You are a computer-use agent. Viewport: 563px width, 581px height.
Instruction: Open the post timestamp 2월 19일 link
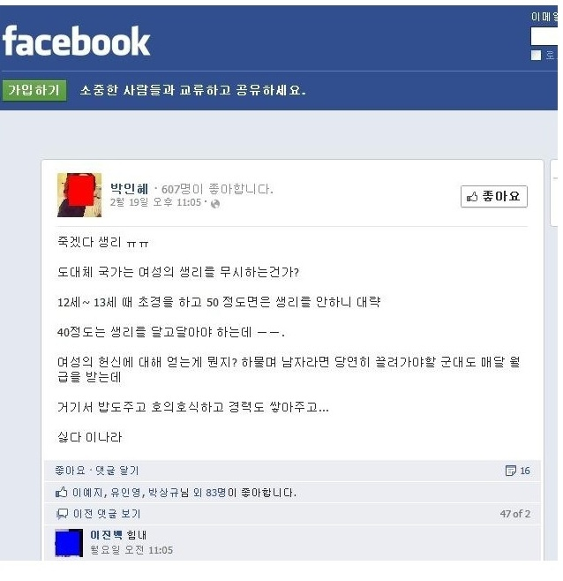point(155,202)
